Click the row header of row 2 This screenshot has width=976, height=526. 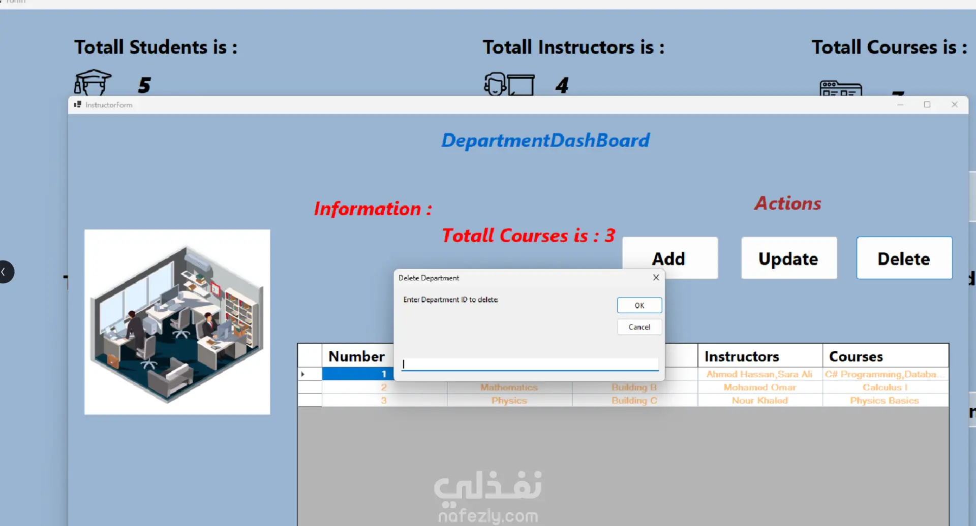tap(310, 387)
